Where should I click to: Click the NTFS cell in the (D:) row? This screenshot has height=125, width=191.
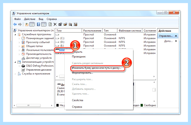coord(122,42)
